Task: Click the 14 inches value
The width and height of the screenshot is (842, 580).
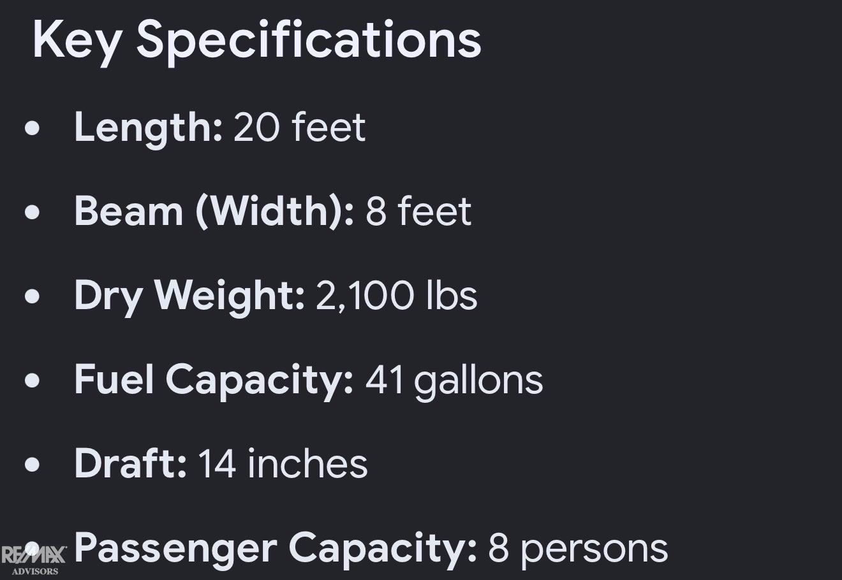Action: 283,463
